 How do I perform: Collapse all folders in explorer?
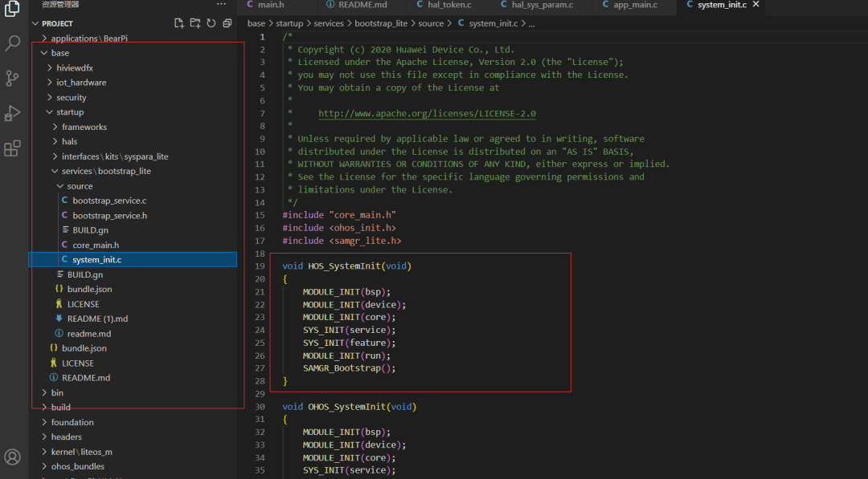tap(227, 23)
